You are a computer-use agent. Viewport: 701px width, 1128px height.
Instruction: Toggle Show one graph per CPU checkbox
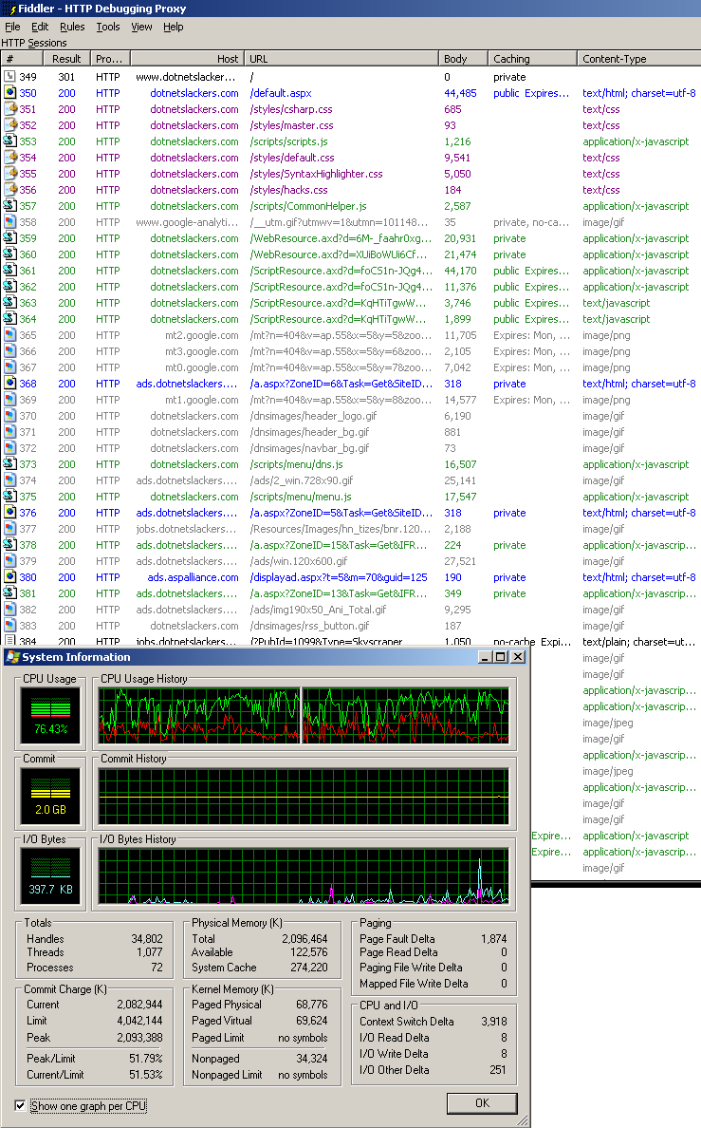(20, 1106)
